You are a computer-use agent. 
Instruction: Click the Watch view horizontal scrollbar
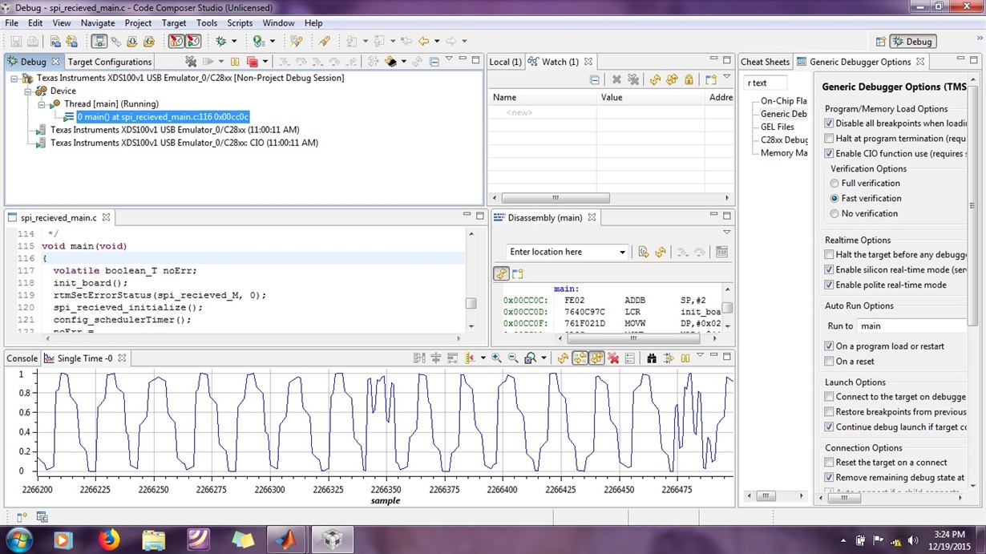554,198
